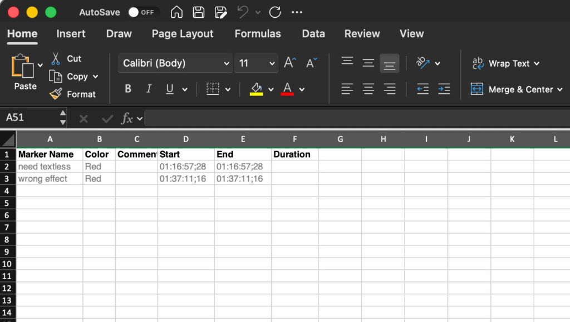
Task: Click the Format painter brush icon
Action: click(56, 94)
